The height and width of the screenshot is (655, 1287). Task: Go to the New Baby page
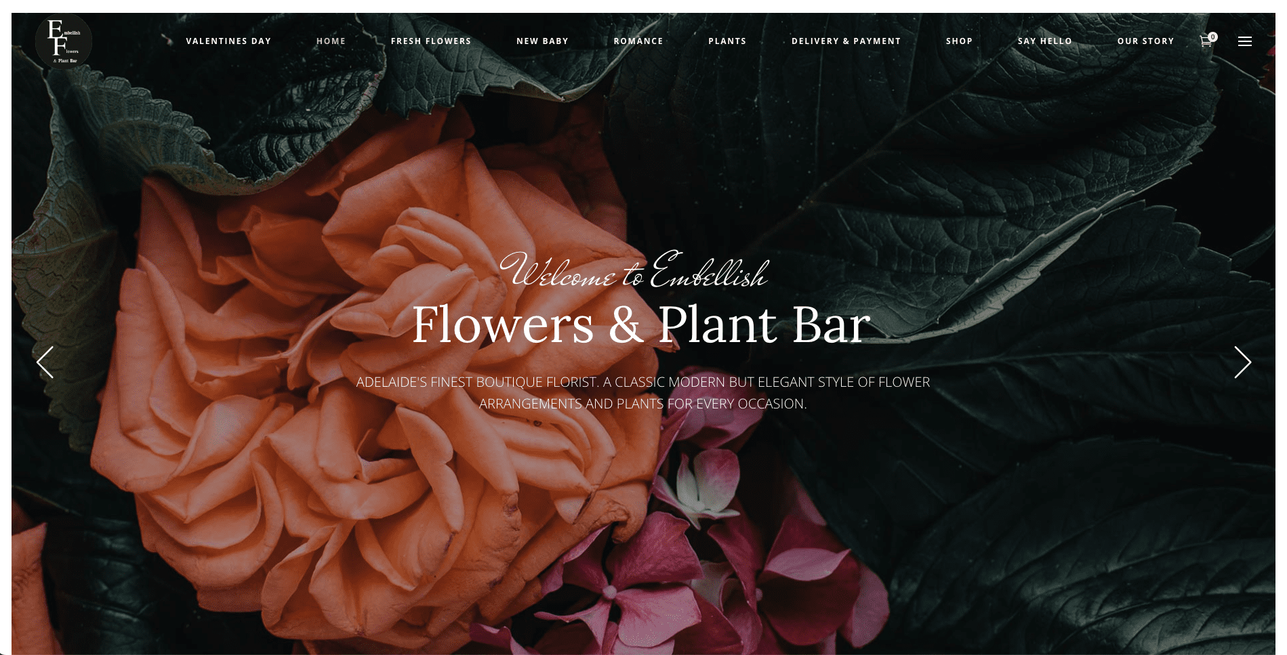tap(542, 41)
